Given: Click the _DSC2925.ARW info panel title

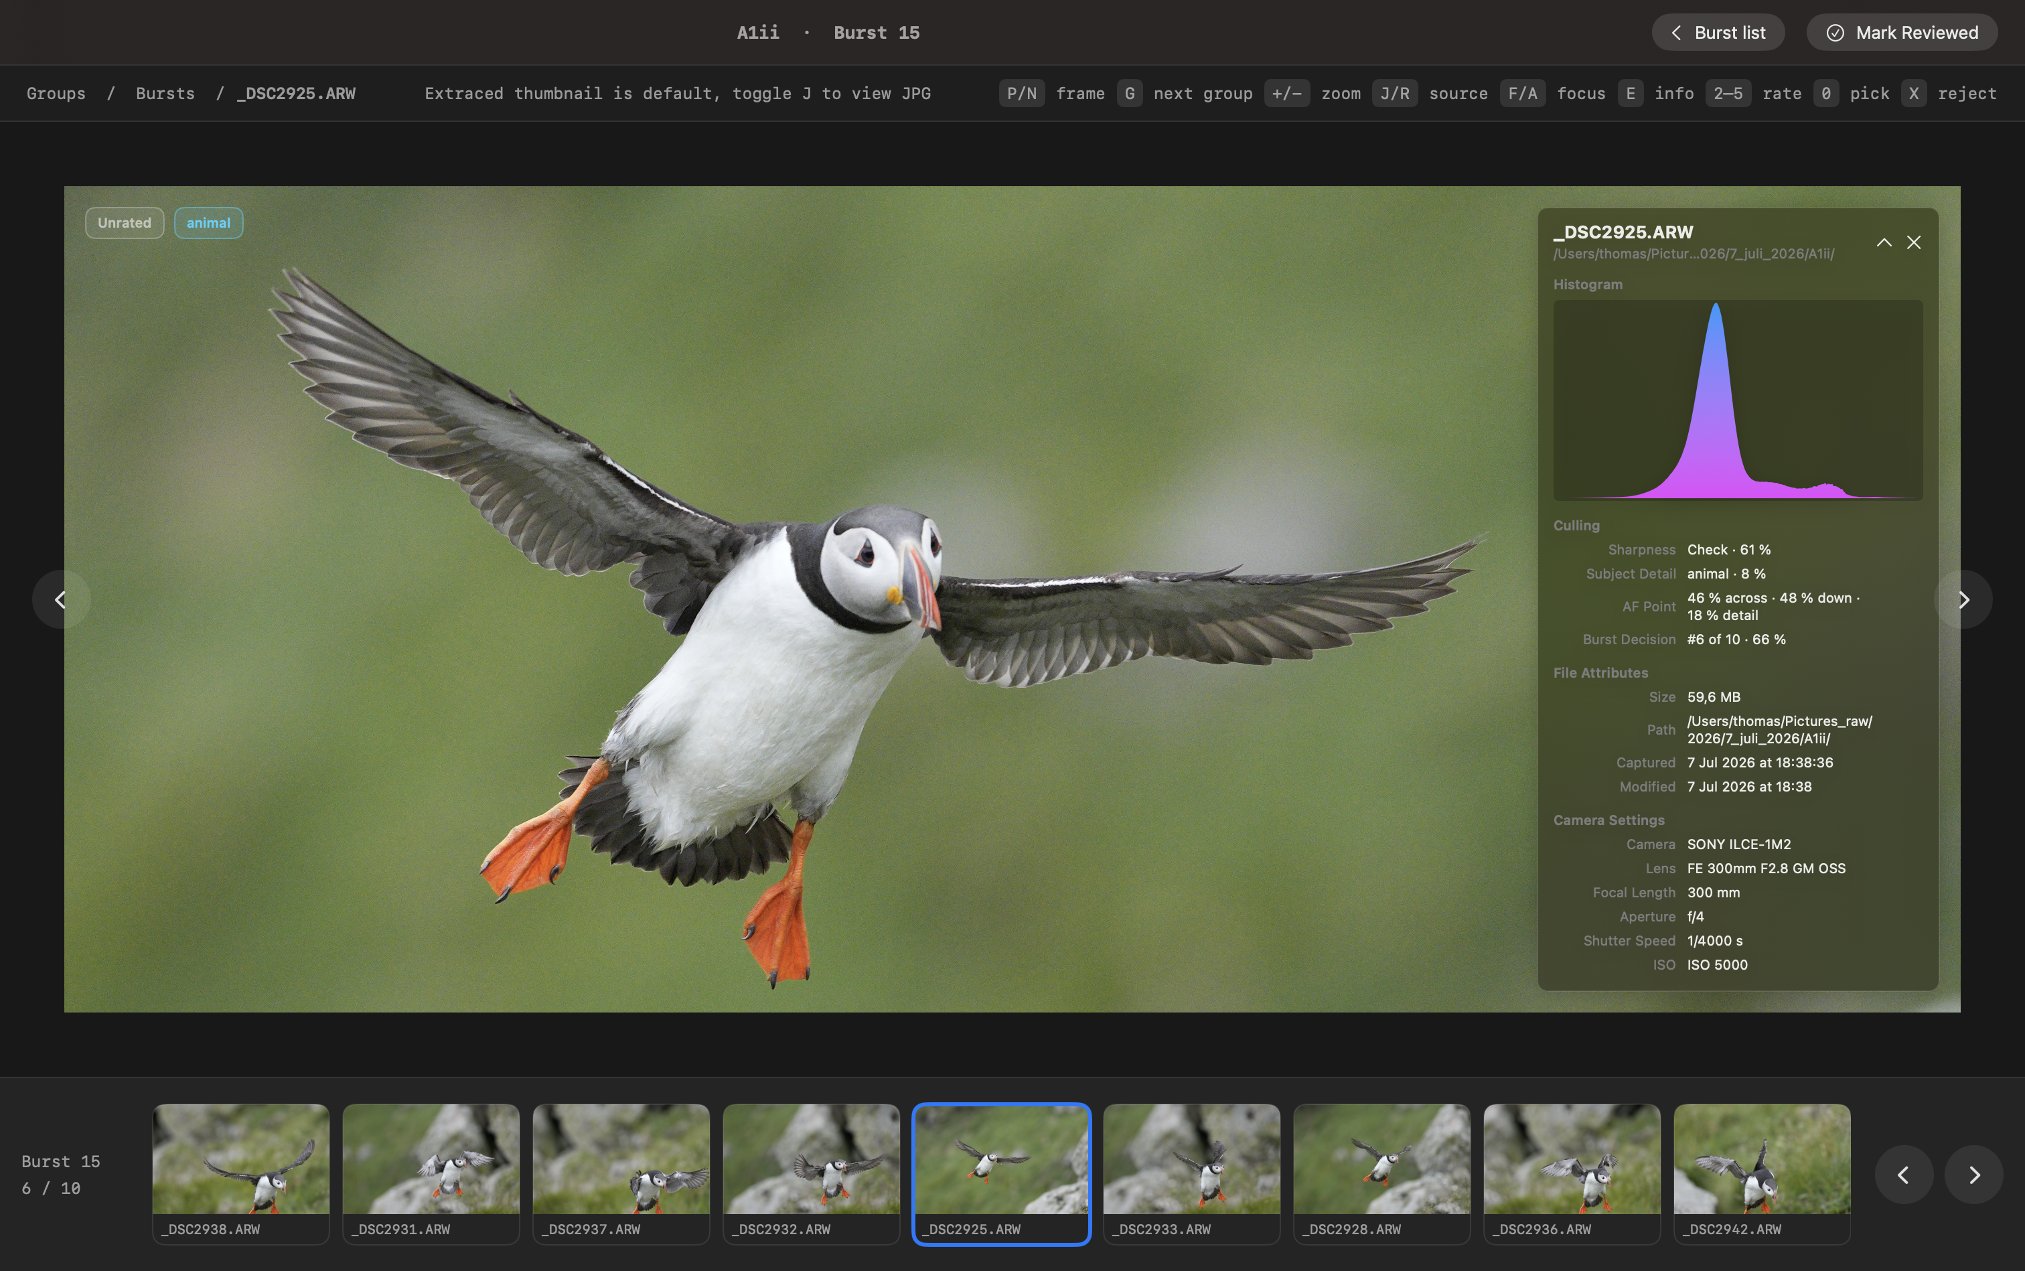Looking at the screenshot, I should (1623, 232).
